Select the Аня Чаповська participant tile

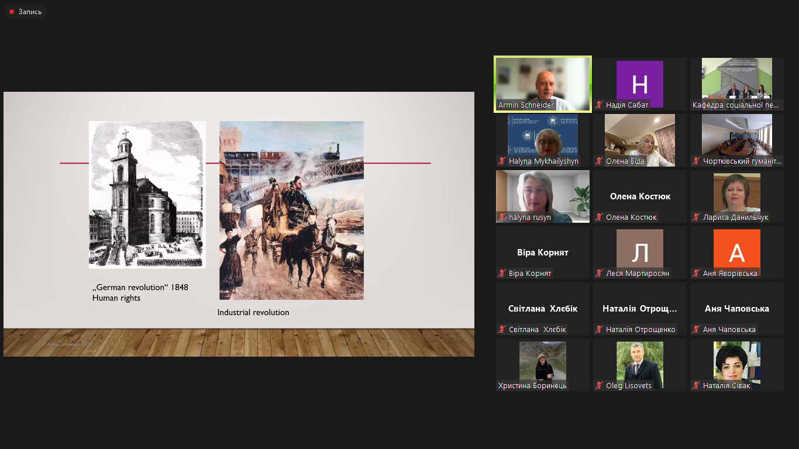pos(736,309)
